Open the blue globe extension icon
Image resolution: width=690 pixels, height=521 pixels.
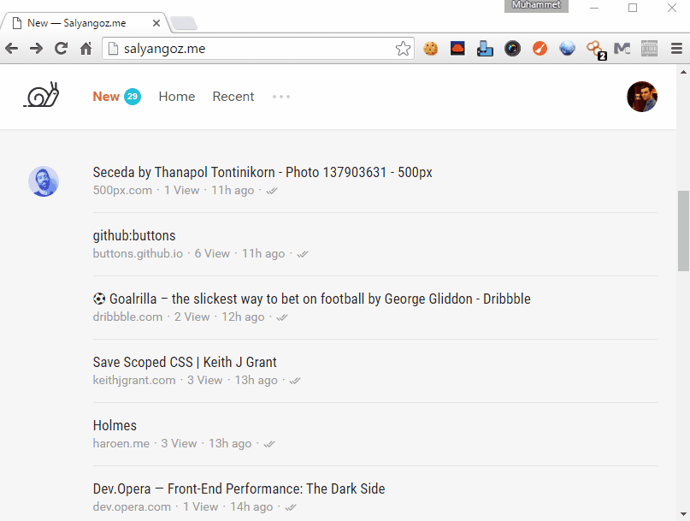point(567,49)
